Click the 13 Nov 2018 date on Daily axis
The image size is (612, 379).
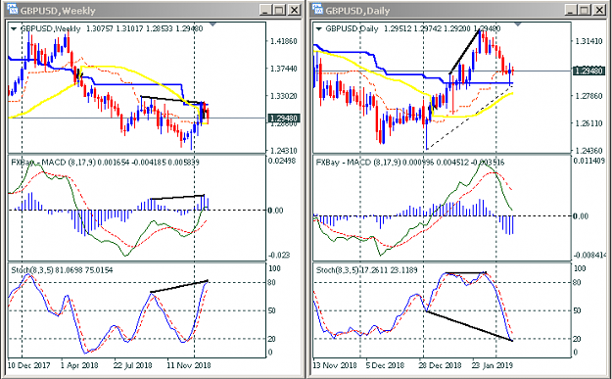tap(335, 365)
